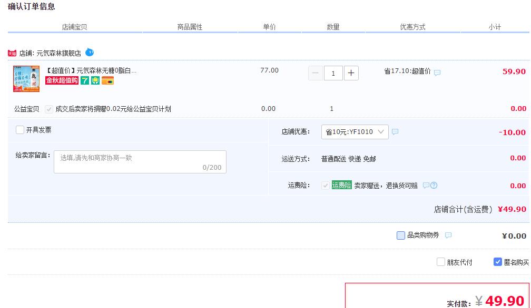Click the 给卖家留言 message text box
This screenshot has height=308, width=531.
(x=140, y=162)
